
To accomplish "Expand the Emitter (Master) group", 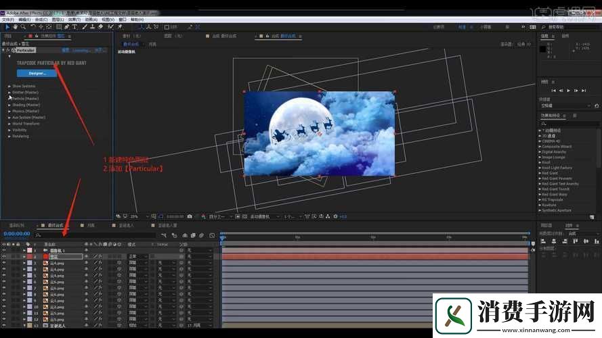I will [x=9, y=92].
